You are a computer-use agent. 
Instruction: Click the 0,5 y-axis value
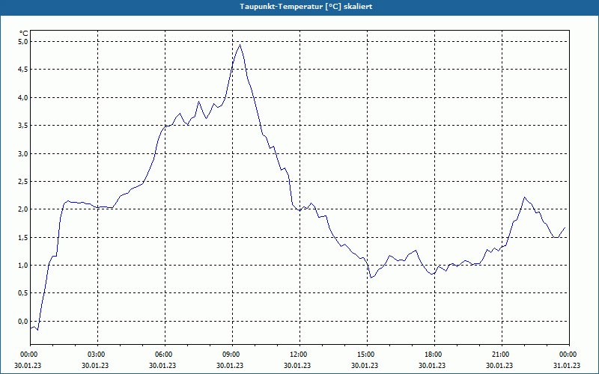click(23, 293)
